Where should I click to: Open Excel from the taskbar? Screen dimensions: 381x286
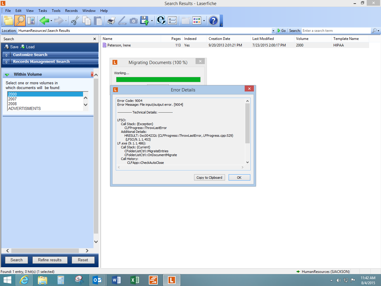tap(135, 280)
